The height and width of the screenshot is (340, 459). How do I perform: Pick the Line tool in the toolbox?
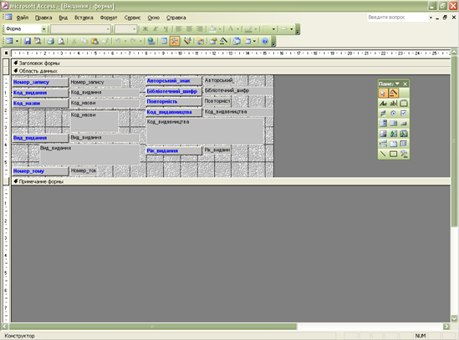383,154
